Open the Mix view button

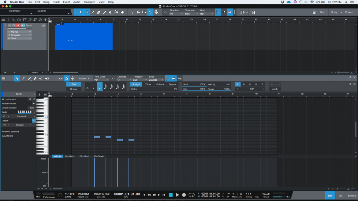(341, 196)
